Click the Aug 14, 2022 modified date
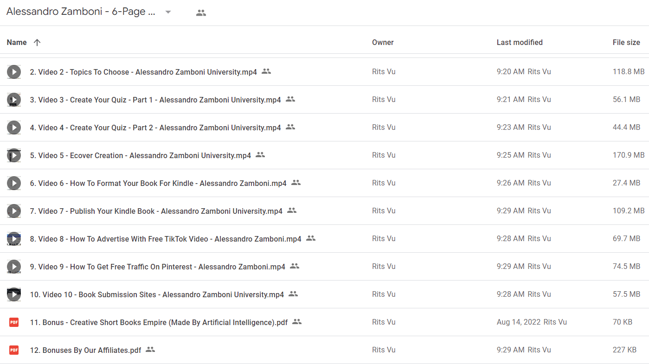 [x=519, y=322]
